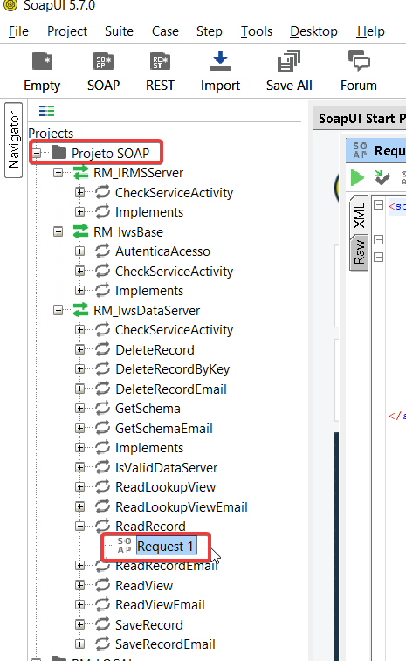Select CheckServiceActivity under RM_IwsBase

(174, 271)
